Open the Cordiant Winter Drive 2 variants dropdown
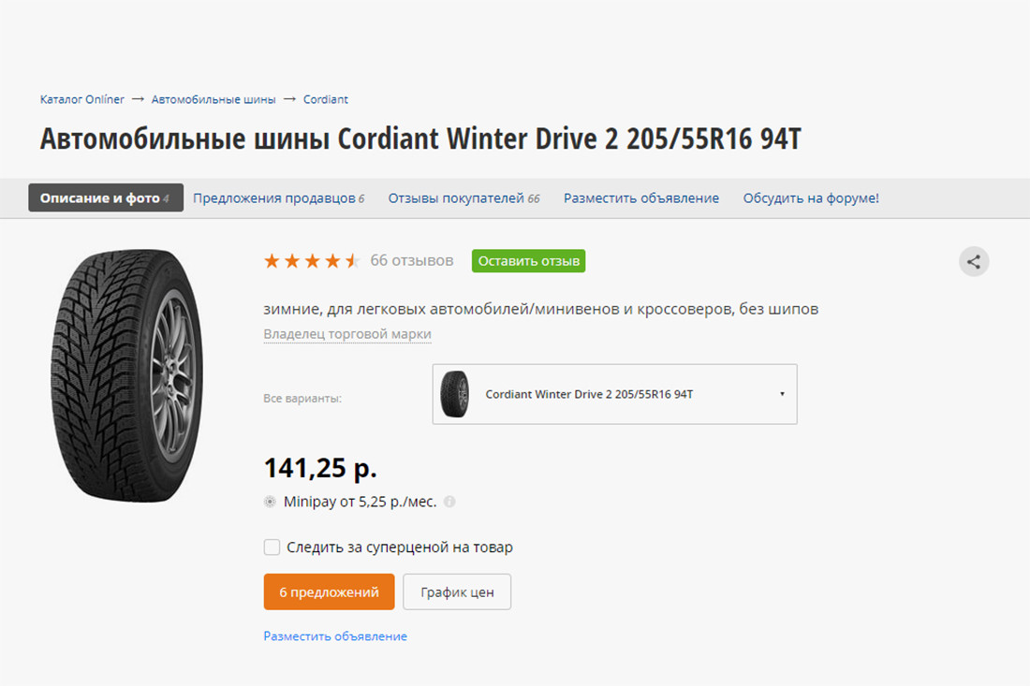Screen dimensions: 1030x686 pyautogui.click(x=615, y=394)
